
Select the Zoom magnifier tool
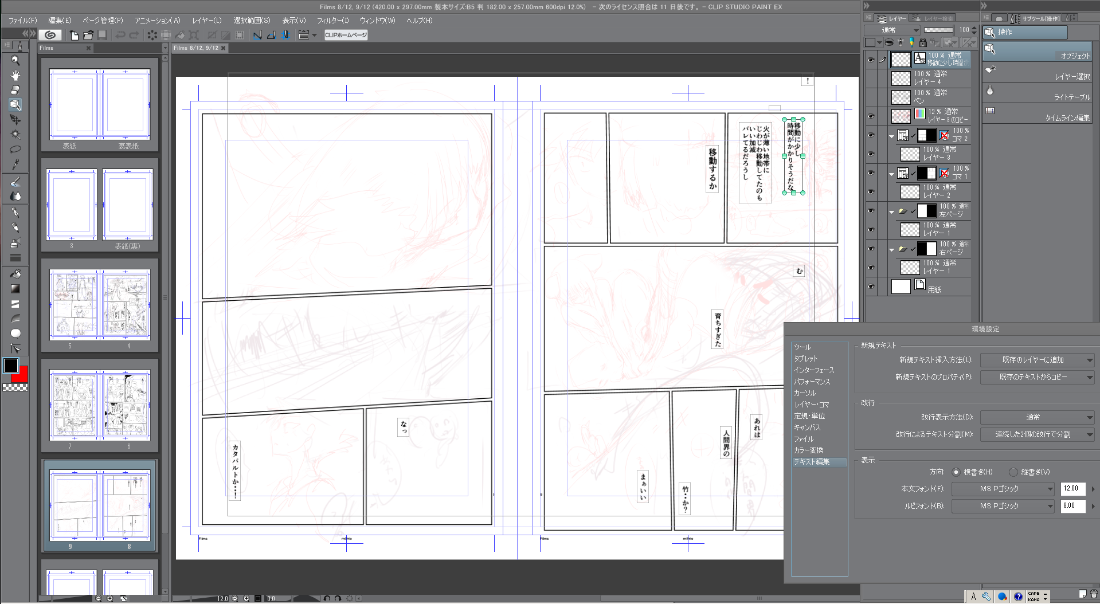coord(15,60)
